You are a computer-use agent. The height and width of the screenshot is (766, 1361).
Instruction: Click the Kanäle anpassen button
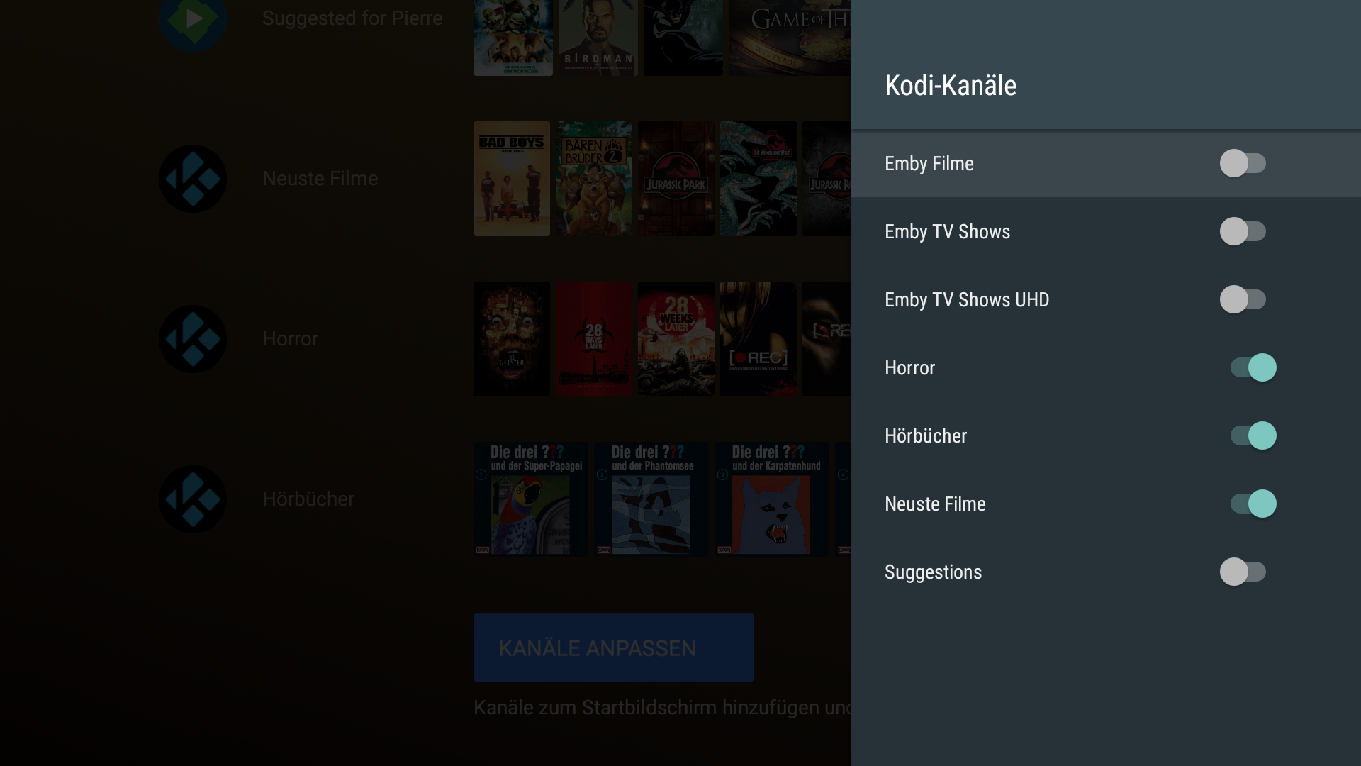(614, 648)
